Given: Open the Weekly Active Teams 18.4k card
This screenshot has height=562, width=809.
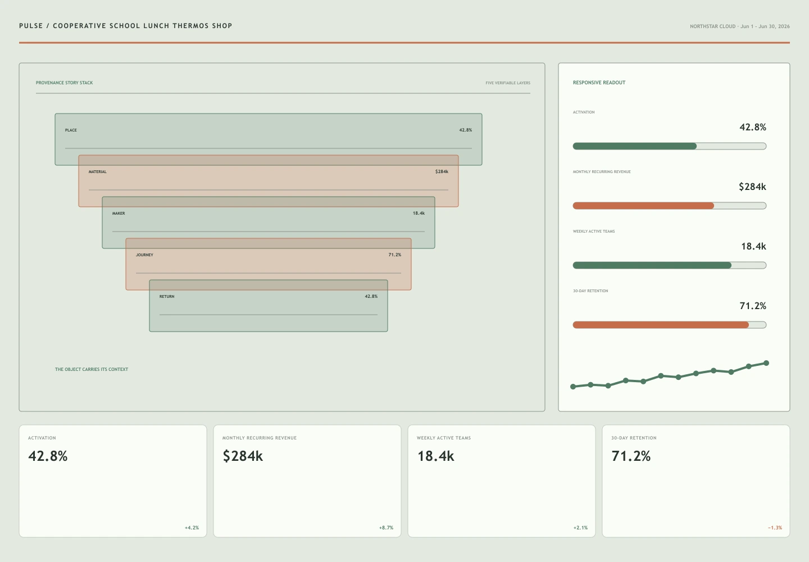Looking at the screenshot, I should [502, 481].
